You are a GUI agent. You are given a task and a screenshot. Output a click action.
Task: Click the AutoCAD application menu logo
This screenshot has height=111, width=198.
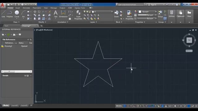click(x=3, y=6)
